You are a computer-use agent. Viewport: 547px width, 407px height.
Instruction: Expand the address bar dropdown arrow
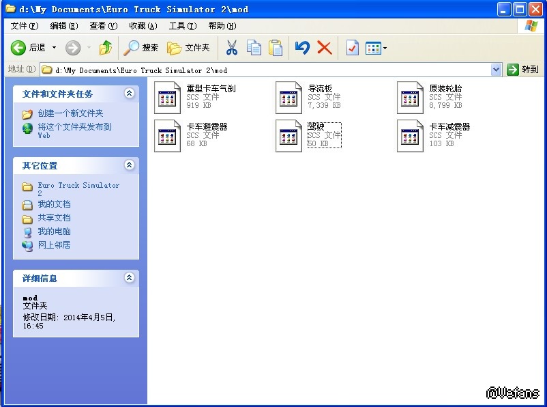pos(496,70)
